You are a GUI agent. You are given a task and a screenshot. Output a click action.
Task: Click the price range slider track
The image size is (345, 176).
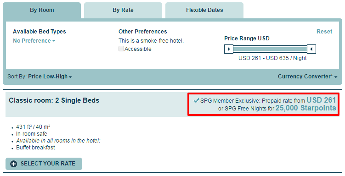point(270,49)
